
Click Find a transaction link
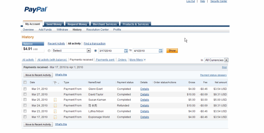(x=95, y=43)
